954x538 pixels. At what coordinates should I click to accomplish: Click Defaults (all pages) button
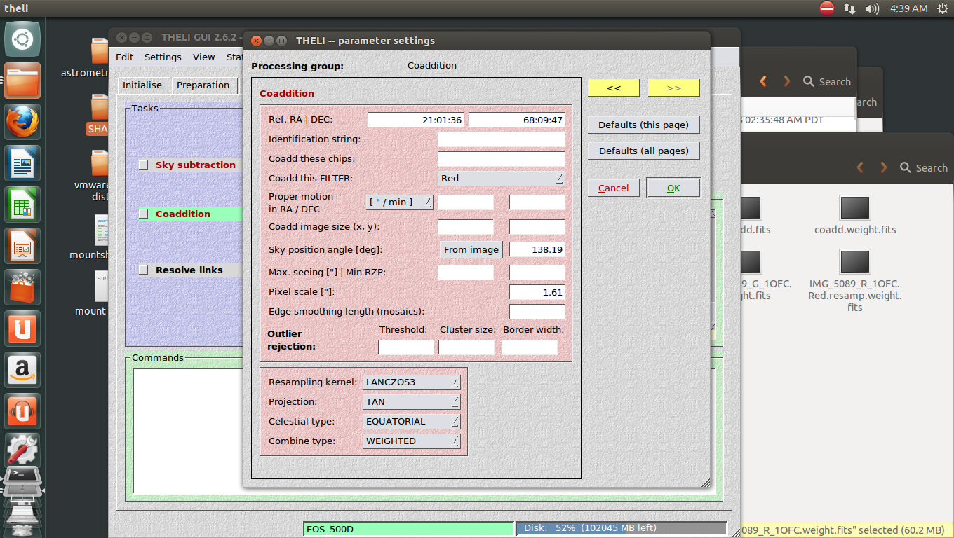643,151
